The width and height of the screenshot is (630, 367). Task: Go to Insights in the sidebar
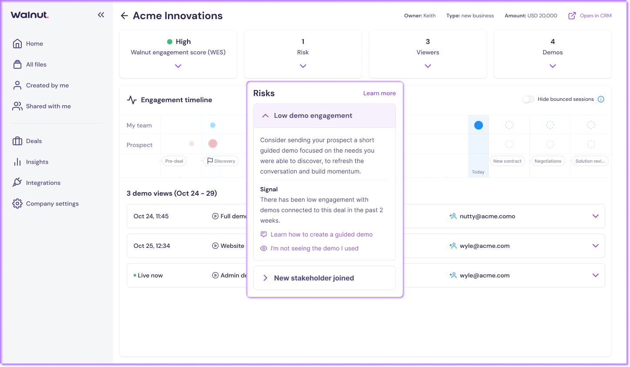click(x=37, y=162)
